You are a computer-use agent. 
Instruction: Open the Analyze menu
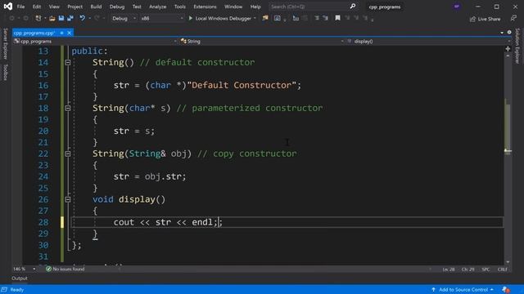click(x=158, y=7)
